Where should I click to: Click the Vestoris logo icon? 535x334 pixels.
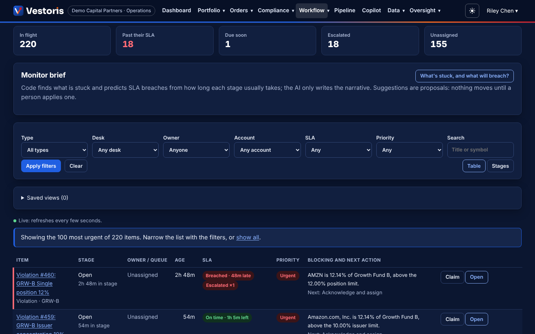tap(18, 11)
